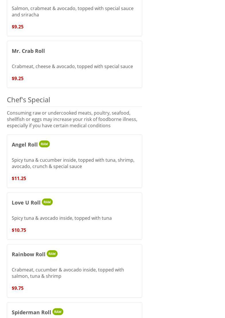Screen dimensions: 225x318
Task: Click Mr. Crab Roll's $9.25 price
Action: click(x=17, y=78)
